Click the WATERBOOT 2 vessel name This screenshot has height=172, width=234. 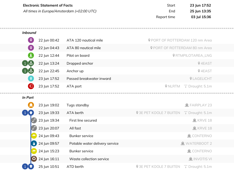[x=199, y=144]
